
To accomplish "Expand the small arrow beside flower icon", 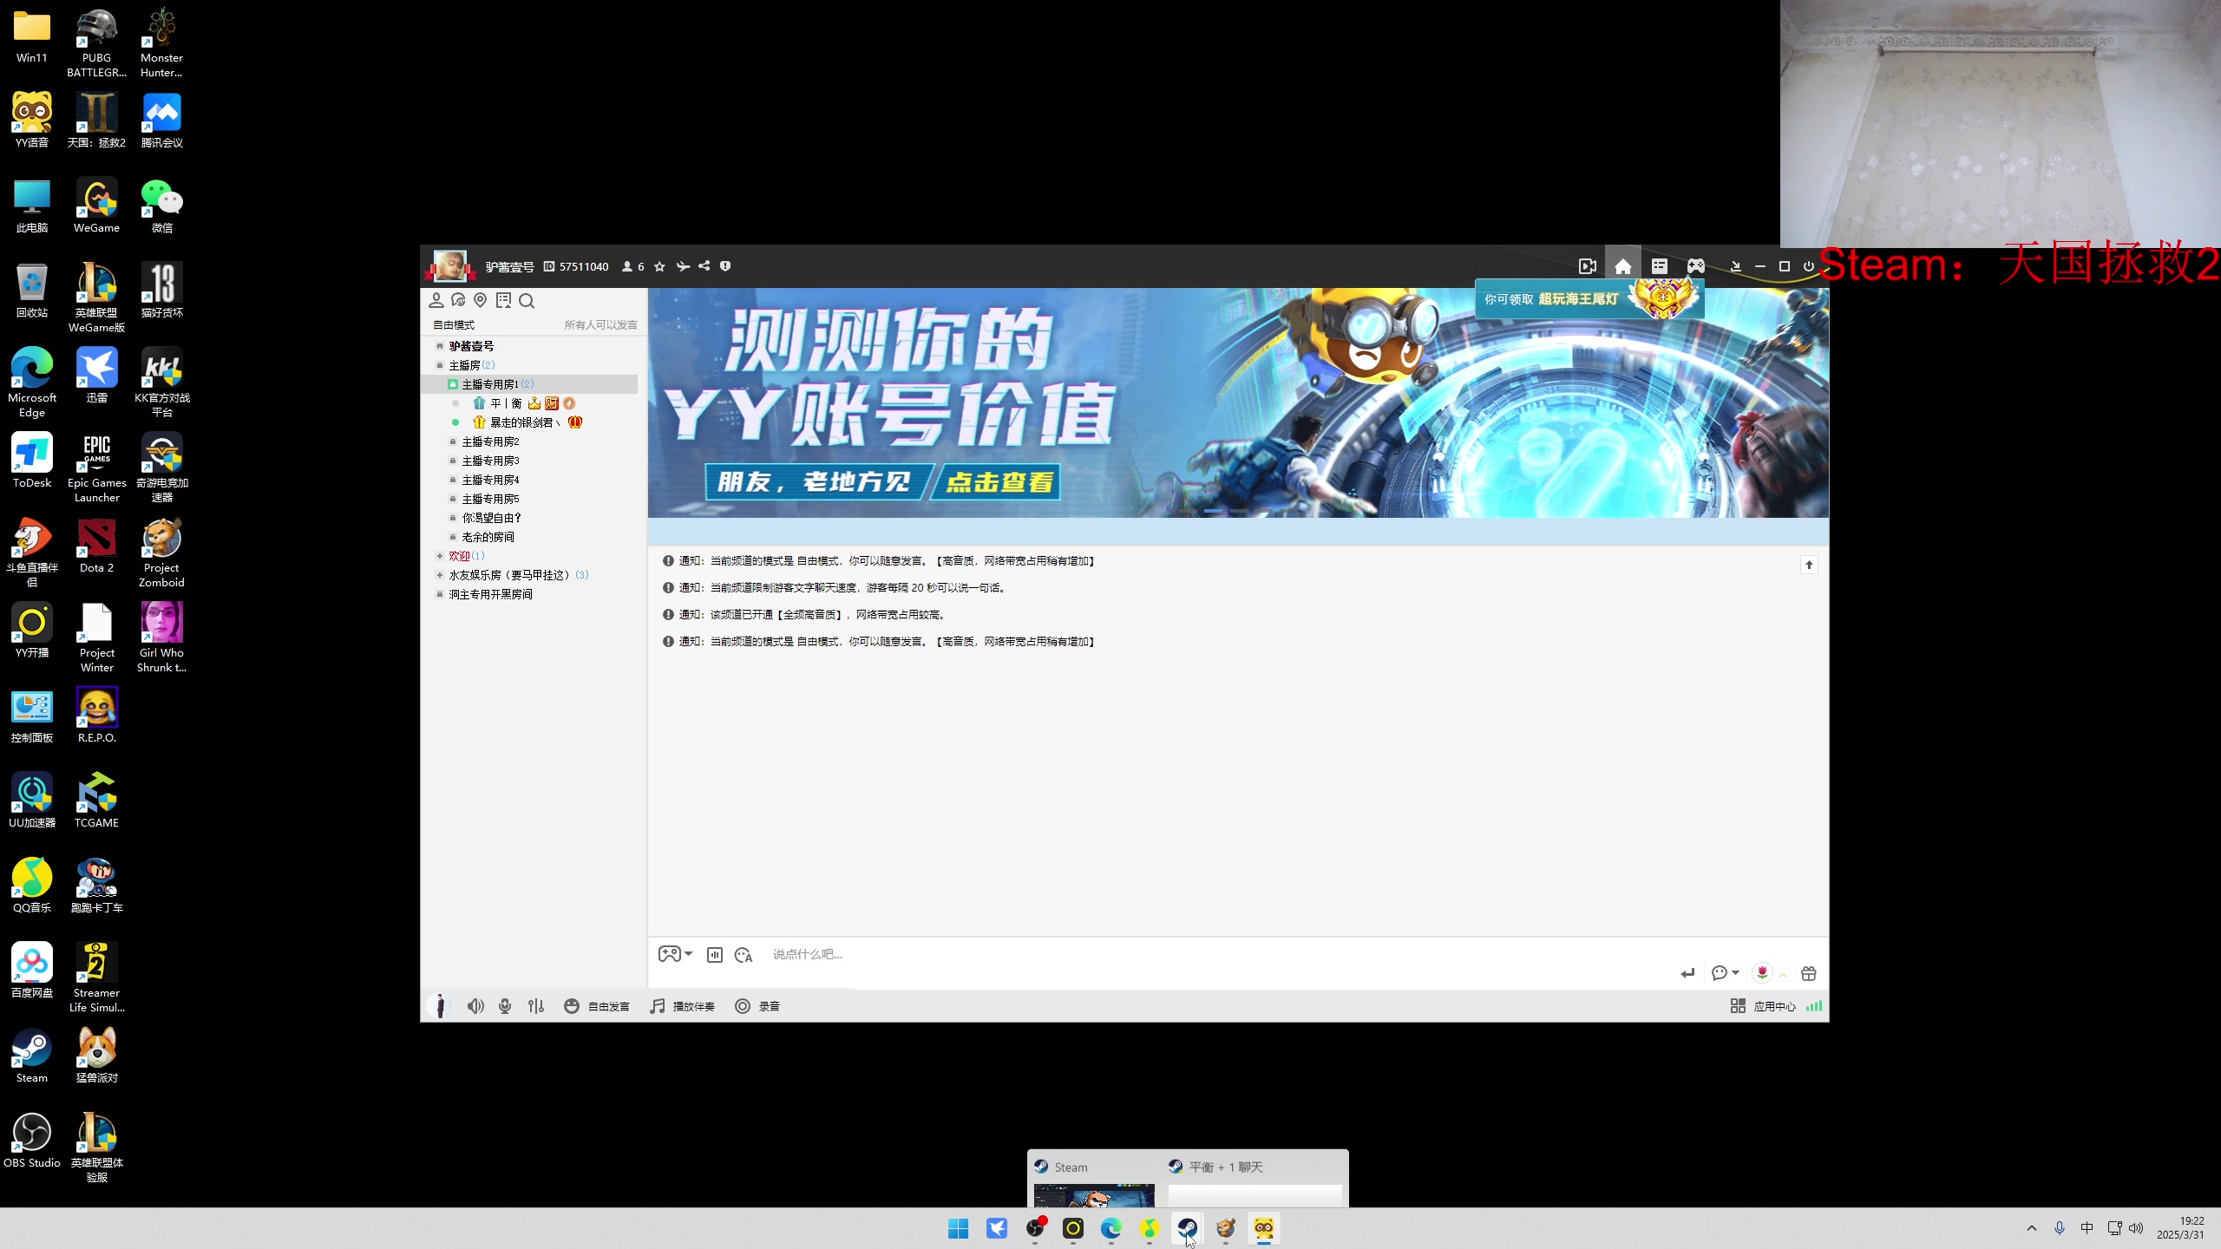I will pyautogui.click(x=1784, y=975).
